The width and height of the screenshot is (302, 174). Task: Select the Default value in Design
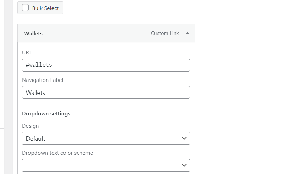pos(36,139)
